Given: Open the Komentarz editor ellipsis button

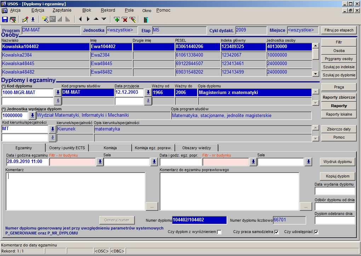Looking at the screenshot, I should [152, 207].
